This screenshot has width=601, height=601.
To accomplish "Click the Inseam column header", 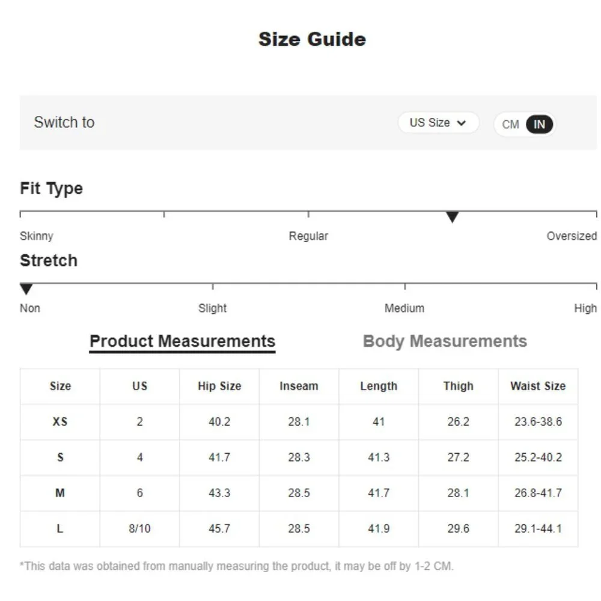I will (299, 386).
